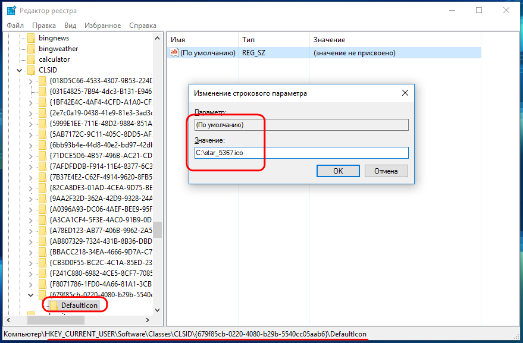Select the (По умолчанию) value name
523x343 pixels.
[x=208, y=53]
